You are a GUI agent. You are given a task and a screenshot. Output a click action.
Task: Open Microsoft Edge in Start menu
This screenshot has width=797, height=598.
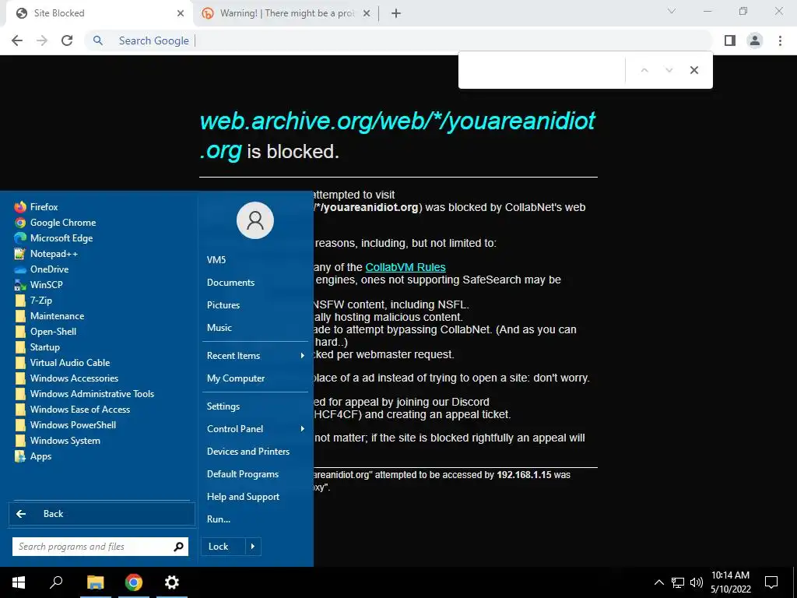pyautogui.click(x=61, y=238)
